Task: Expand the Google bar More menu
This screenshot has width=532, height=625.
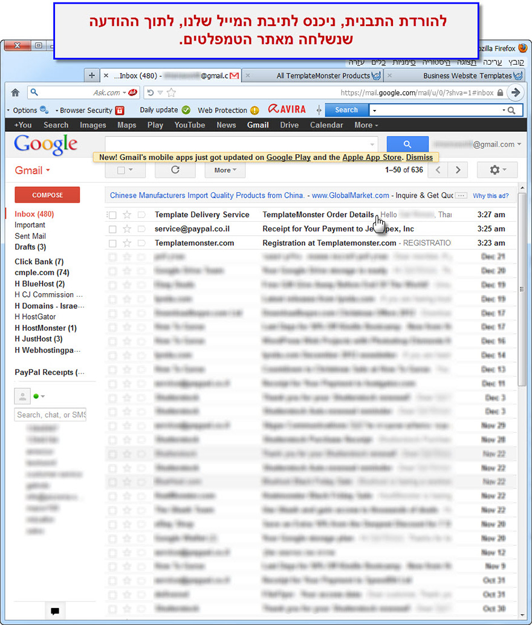Action: pos(366,125)
